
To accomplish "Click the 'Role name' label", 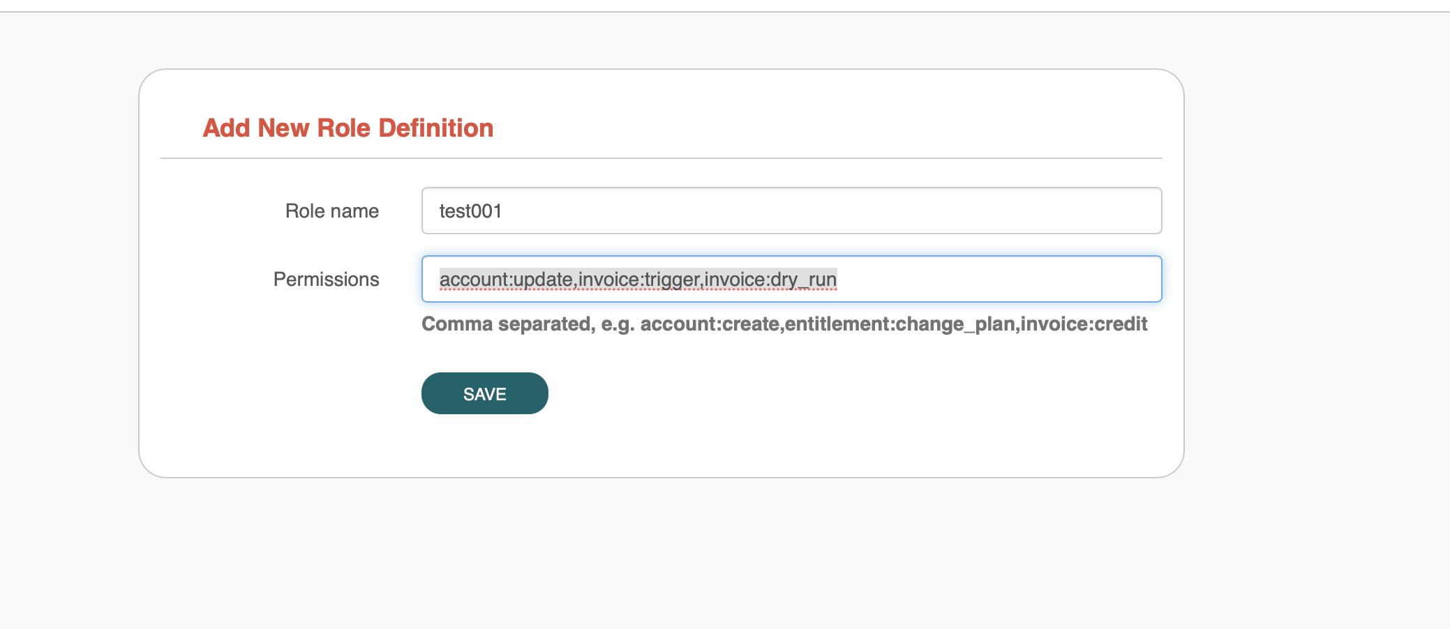I will [x=331, y=210].
